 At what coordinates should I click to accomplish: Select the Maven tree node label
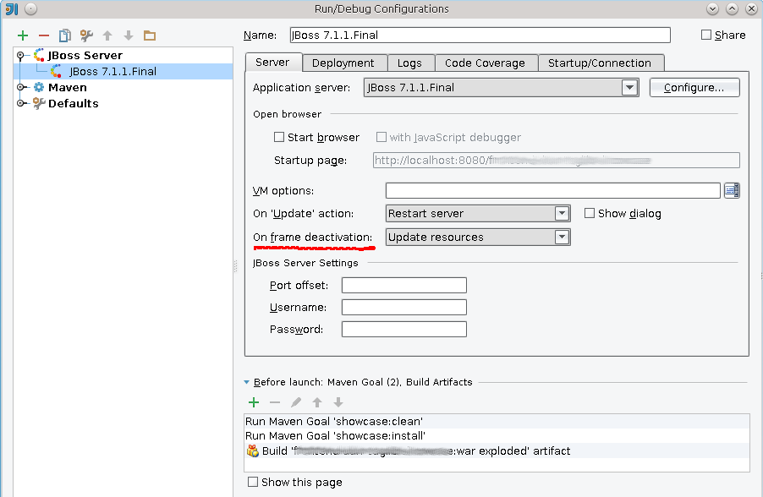67,88
